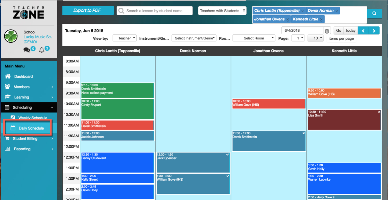388x200 pixels.
Task: Open Page number dropdown
Action: 298,38
